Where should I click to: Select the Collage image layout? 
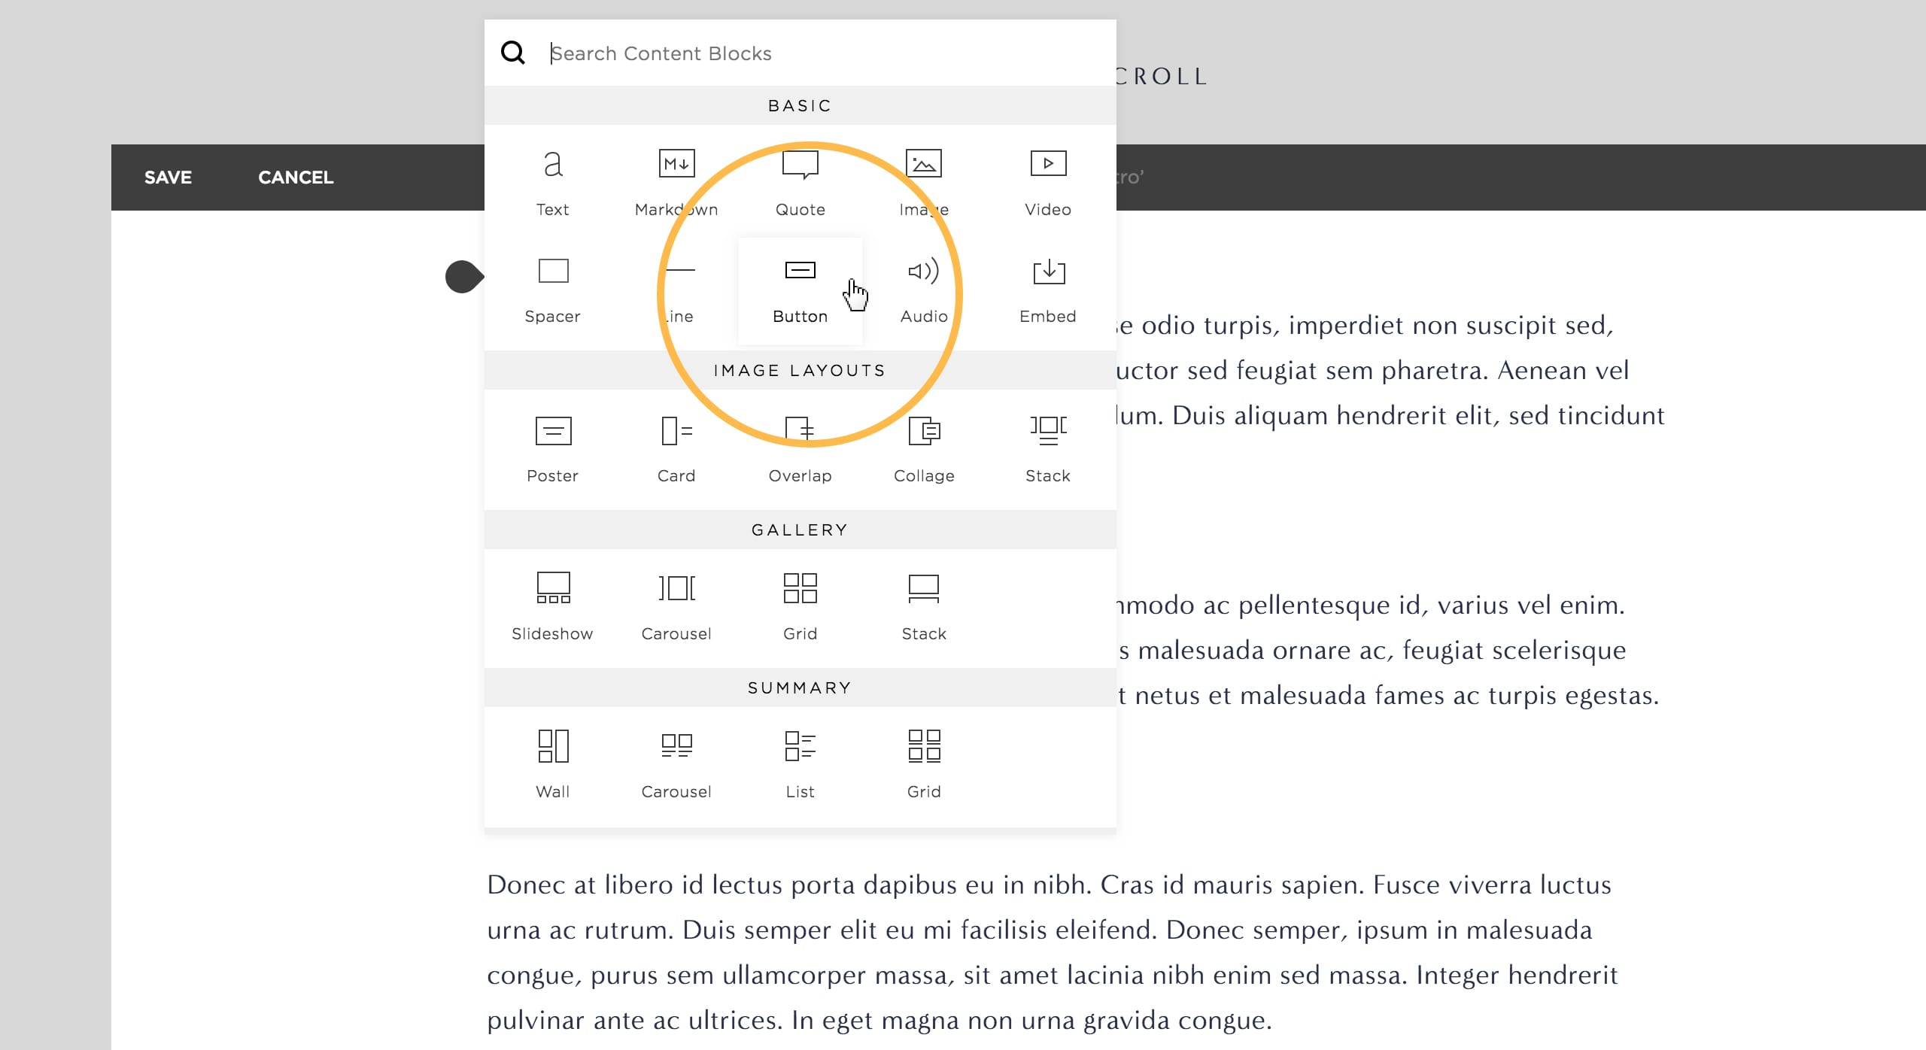click(x=922, y=446)
